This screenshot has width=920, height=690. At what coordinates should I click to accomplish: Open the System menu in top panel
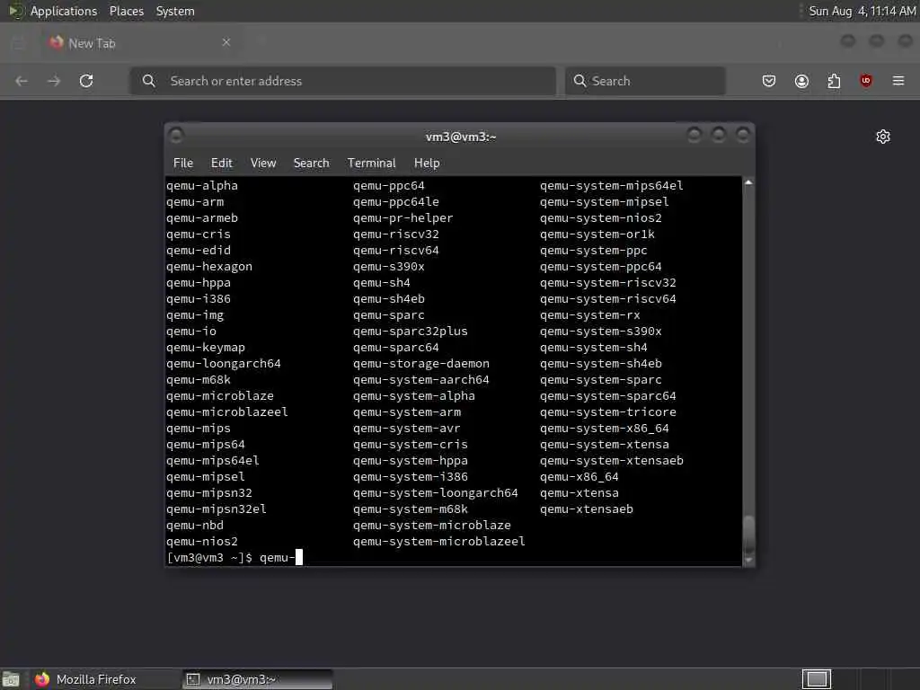click(x=175, y=11)
